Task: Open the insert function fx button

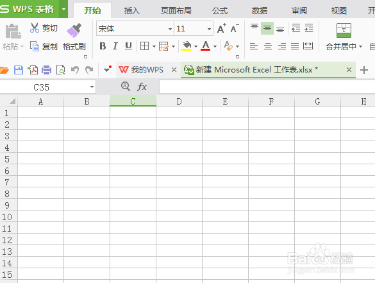Action: click(x=142, y=87)
